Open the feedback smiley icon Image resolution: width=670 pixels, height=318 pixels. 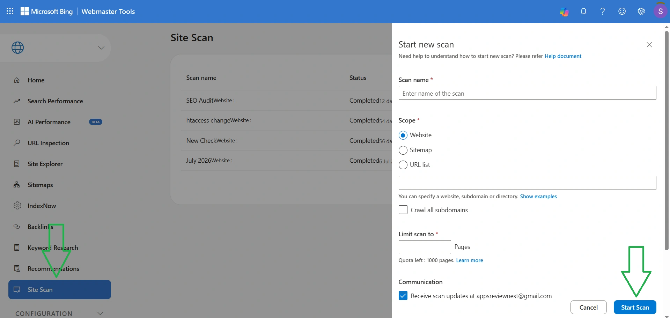coord(622,11)
